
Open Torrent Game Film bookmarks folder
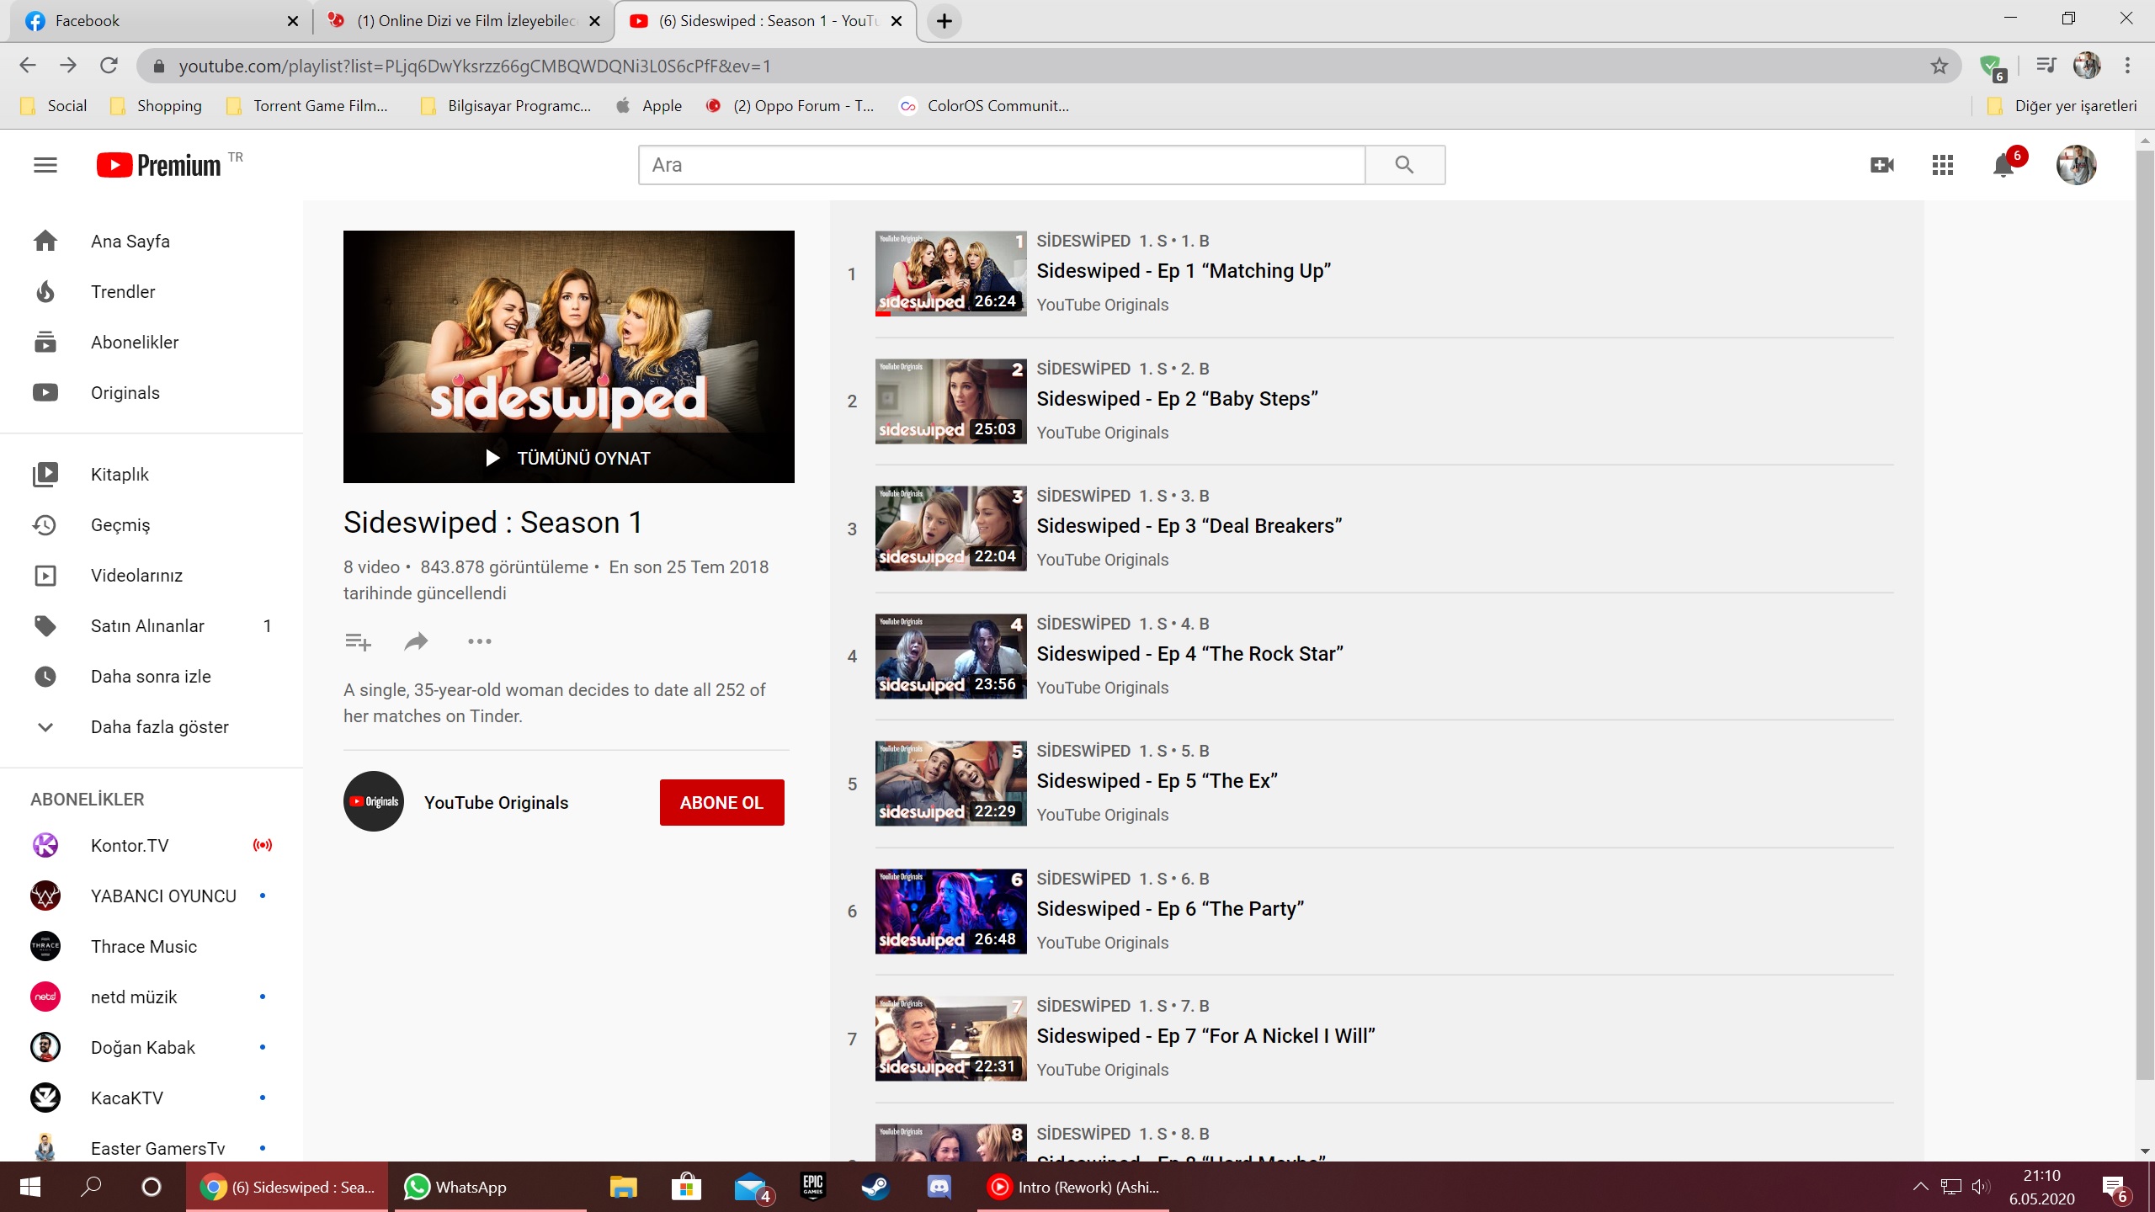pos(308,106)
